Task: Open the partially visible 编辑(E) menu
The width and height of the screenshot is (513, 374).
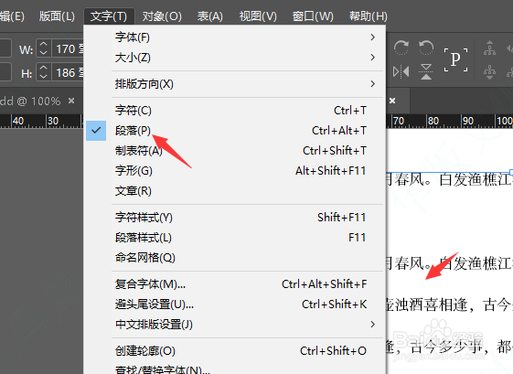Action: 13,16
